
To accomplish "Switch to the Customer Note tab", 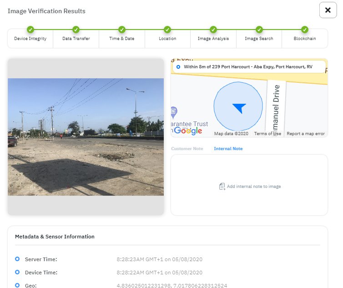I will (187, 149).
